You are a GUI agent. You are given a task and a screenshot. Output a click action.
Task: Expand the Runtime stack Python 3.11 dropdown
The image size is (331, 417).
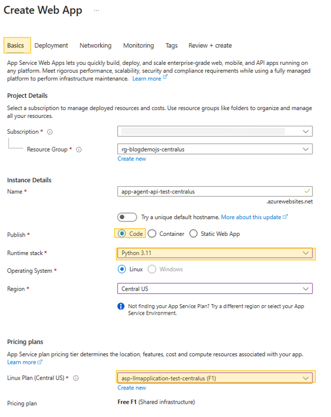[x=215, y=253]
